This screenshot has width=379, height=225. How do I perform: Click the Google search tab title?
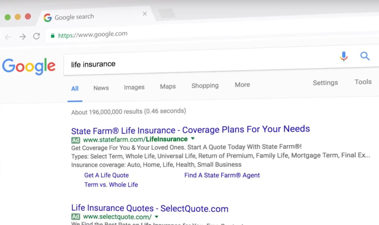click(x=74, y=17)
